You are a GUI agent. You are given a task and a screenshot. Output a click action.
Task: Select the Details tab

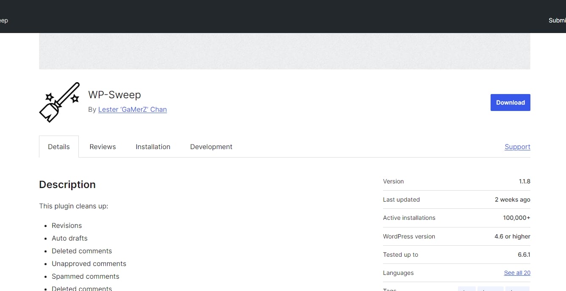[x=59, y=147]
